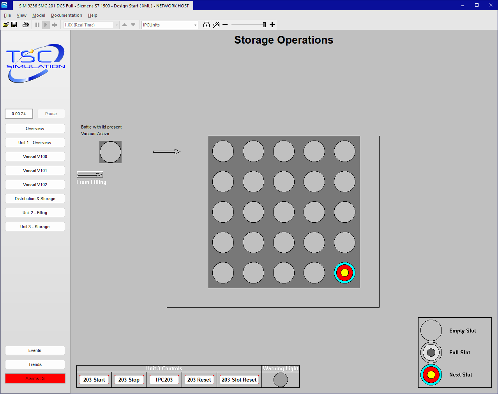Viewport: 498px width, 394px height.
Task: Open the File menu
Action: click(7, 15)
